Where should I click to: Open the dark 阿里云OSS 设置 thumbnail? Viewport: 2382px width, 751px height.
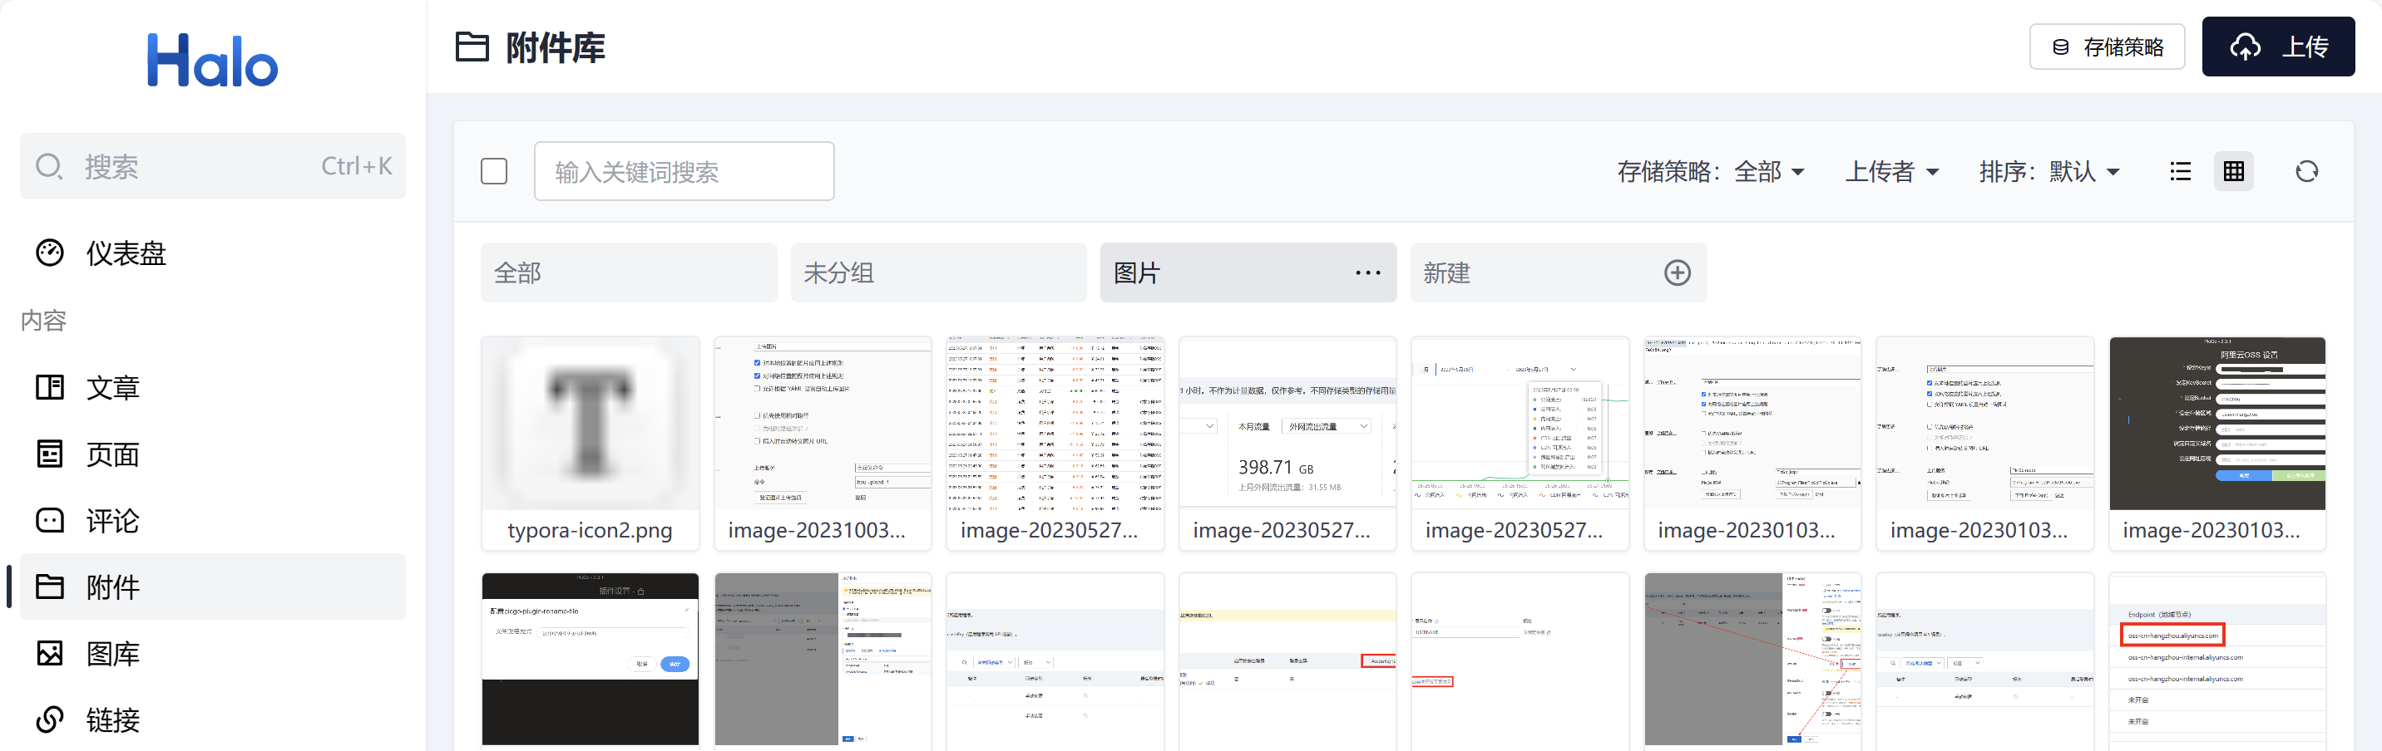click(x=2217, y=424)
